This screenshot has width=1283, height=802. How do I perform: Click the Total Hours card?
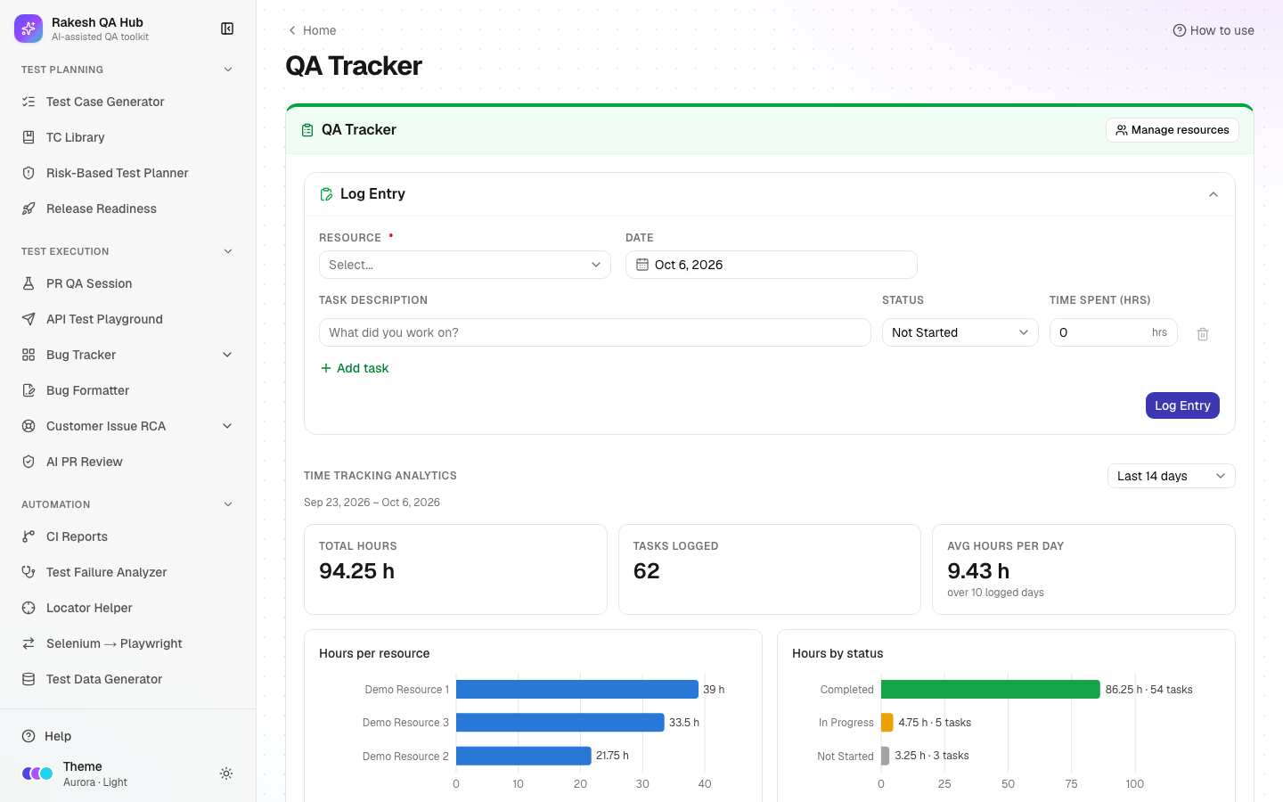(455, 569)
